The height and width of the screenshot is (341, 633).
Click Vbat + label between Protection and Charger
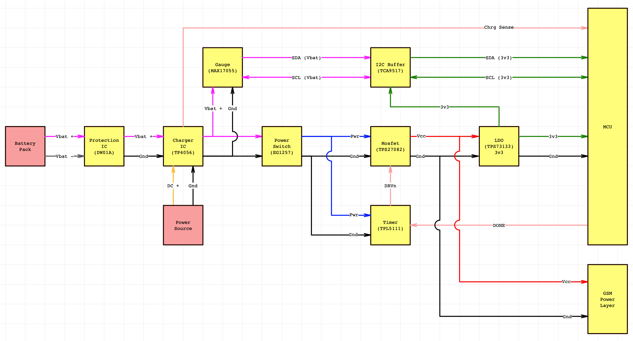point(143,137)
